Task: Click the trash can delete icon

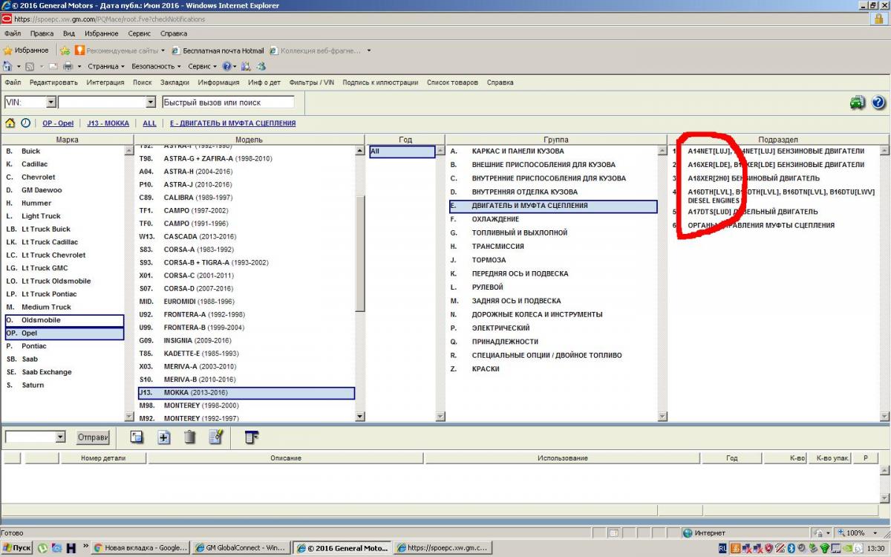Action: pos(190,437)
